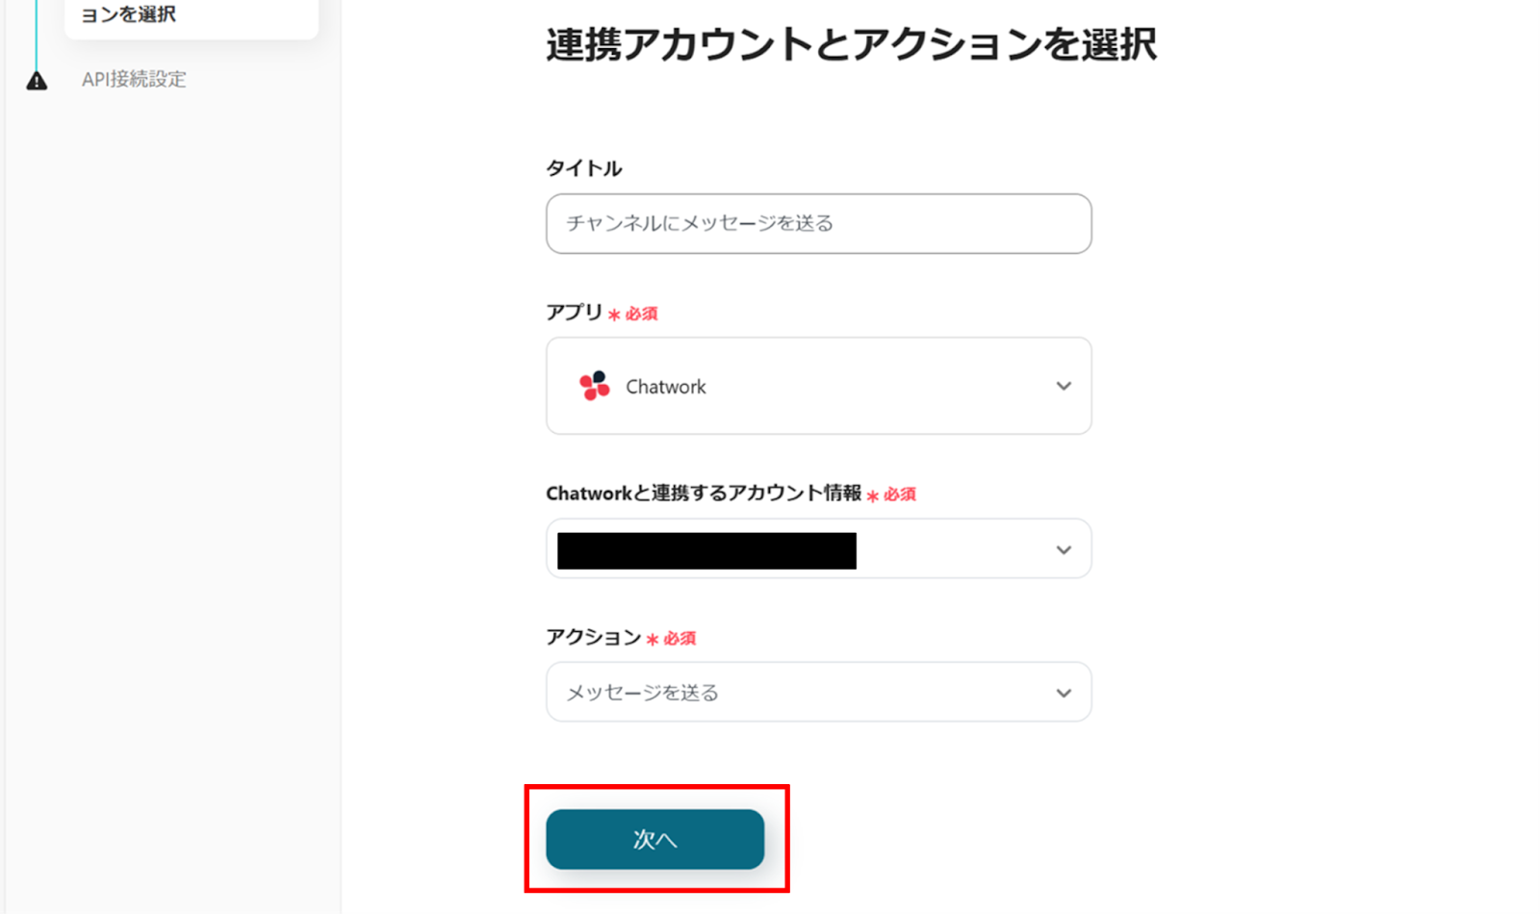This screenshot has width=1540, height=914.
Task: Open the Chatwork app dropdown
Action: [818, 386]
